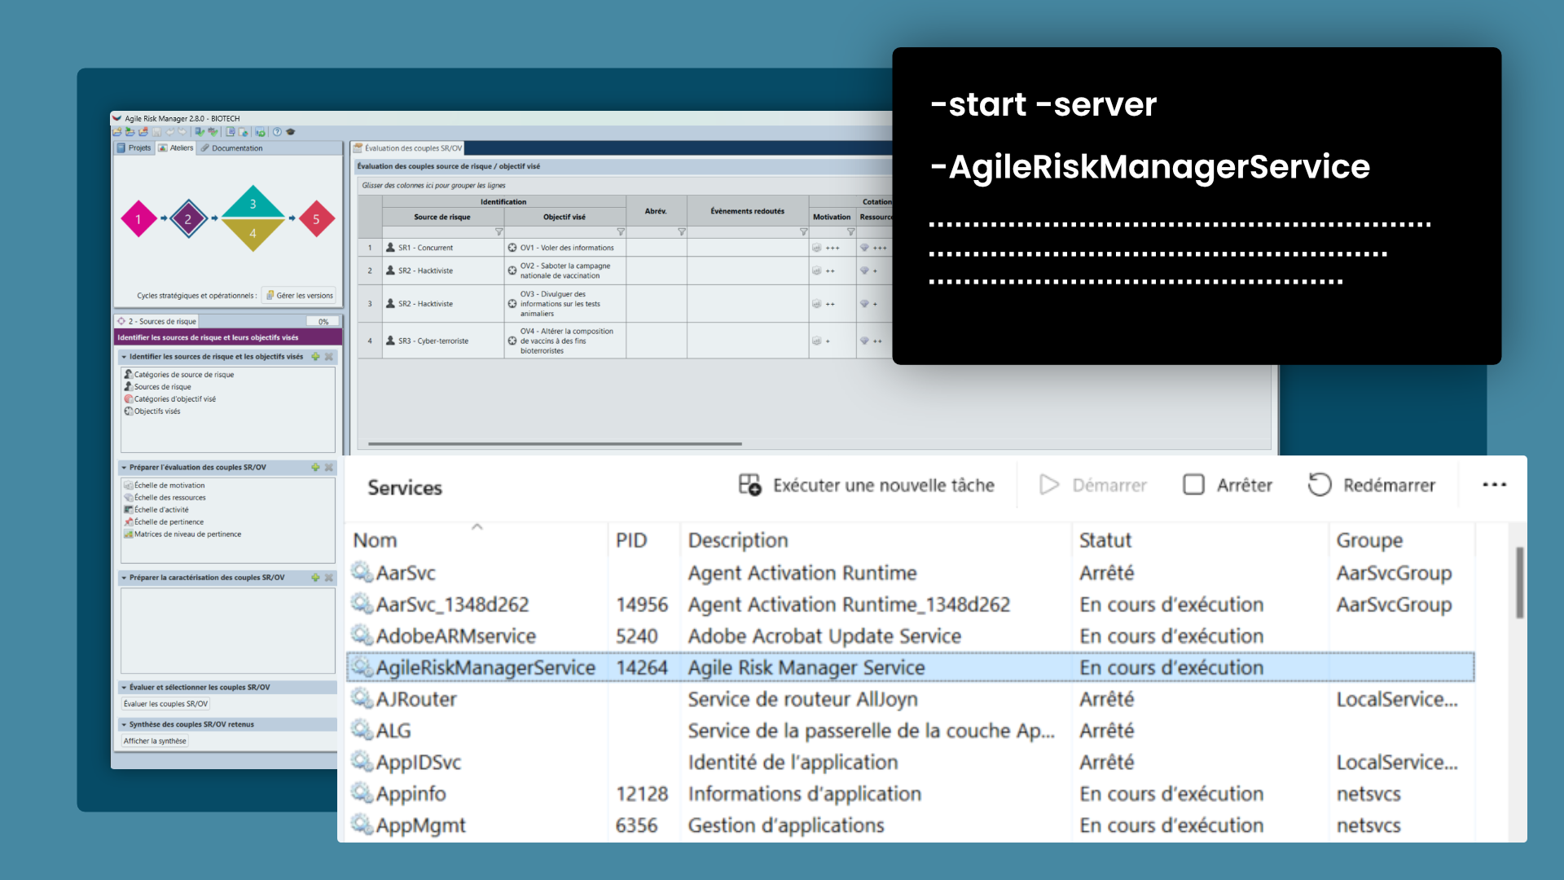Collapse 'Évaluer et sélectionner les couples' section
The width and height of the screenshot is (1564, 880).
pyautogui.click(x=124, y=688)
